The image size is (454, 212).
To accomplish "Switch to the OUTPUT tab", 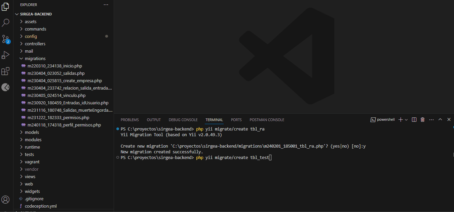I will [x=154, y=120].
